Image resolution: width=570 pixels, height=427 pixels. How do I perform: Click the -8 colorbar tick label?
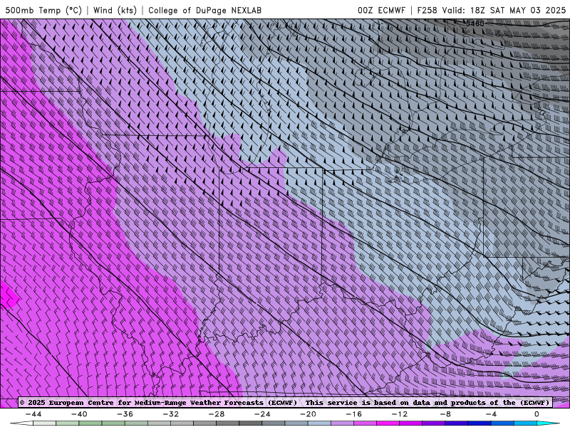tap(446, 414)
